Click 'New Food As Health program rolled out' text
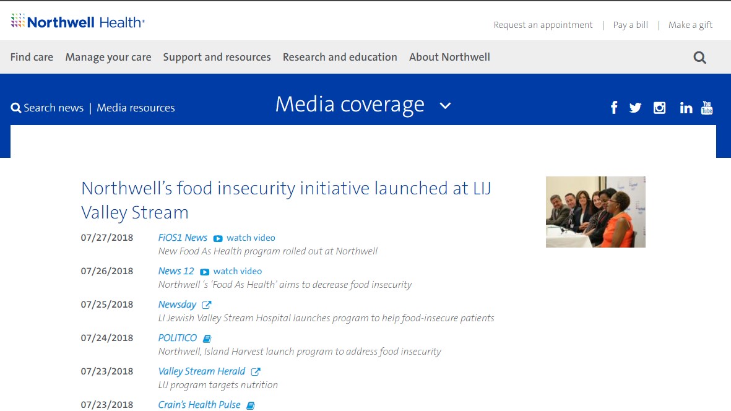This screenshot has width=731, height=411. click(x=267, y=251)
